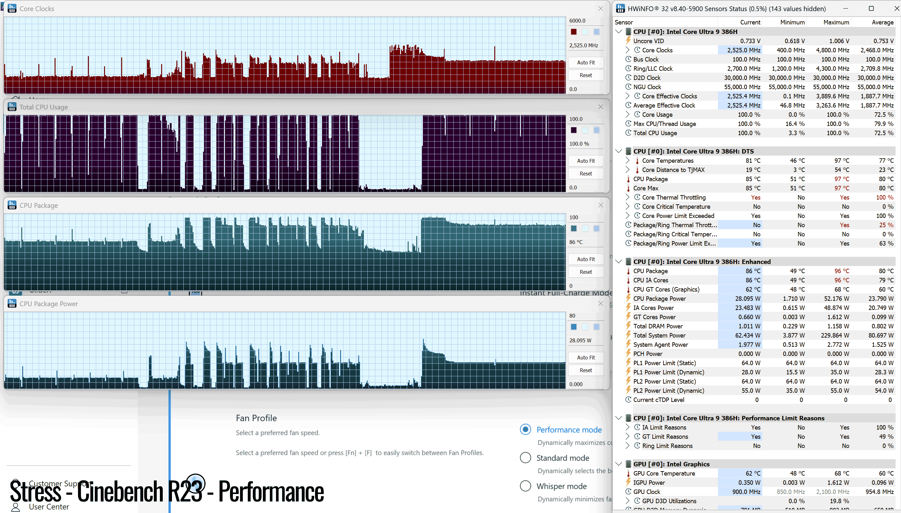Click the lightning icon beside CPU Package Power
This screenshot has width=901, height=513.
click(628, 299)
